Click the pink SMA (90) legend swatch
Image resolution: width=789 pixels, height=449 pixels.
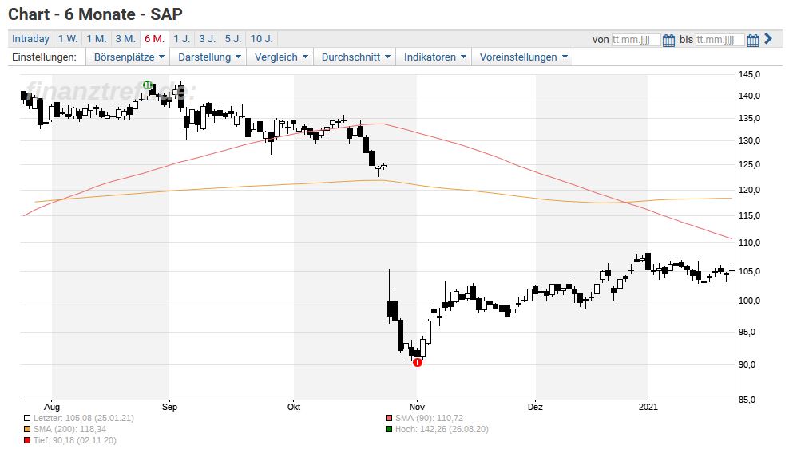(389, 419)
